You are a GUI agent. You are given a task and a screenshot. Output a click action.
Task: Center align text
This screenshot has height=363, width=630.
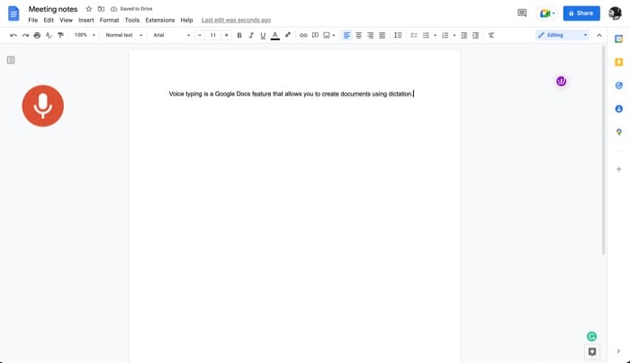tap(358, 35)
